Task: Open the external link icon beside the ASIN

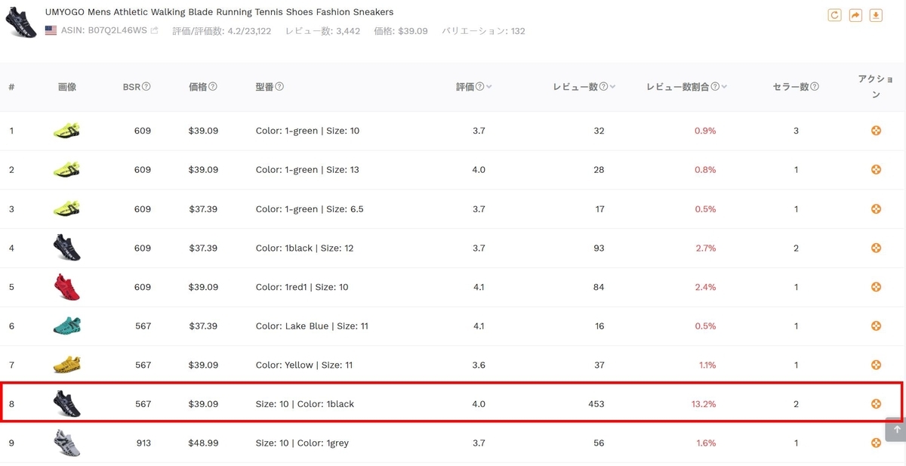Action: pos(155,31)
